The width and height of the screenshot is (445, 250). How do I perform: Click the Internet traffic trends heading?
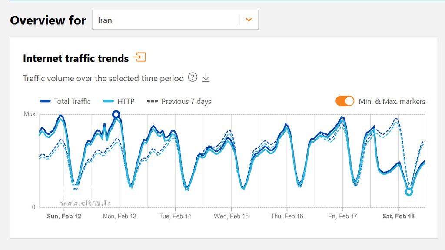pyautogui.click(x=76, y=58)
